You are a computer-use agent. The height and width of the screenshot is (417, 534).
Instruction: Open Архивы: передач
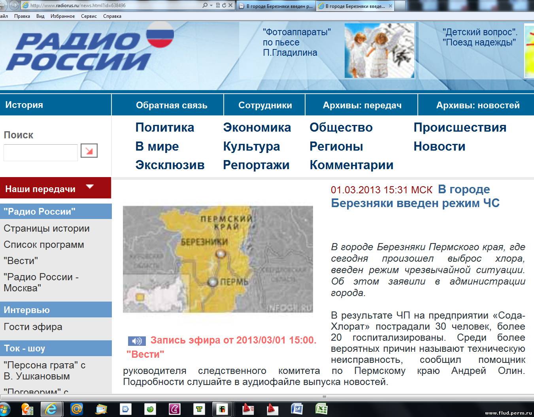[x=362, y=105]
